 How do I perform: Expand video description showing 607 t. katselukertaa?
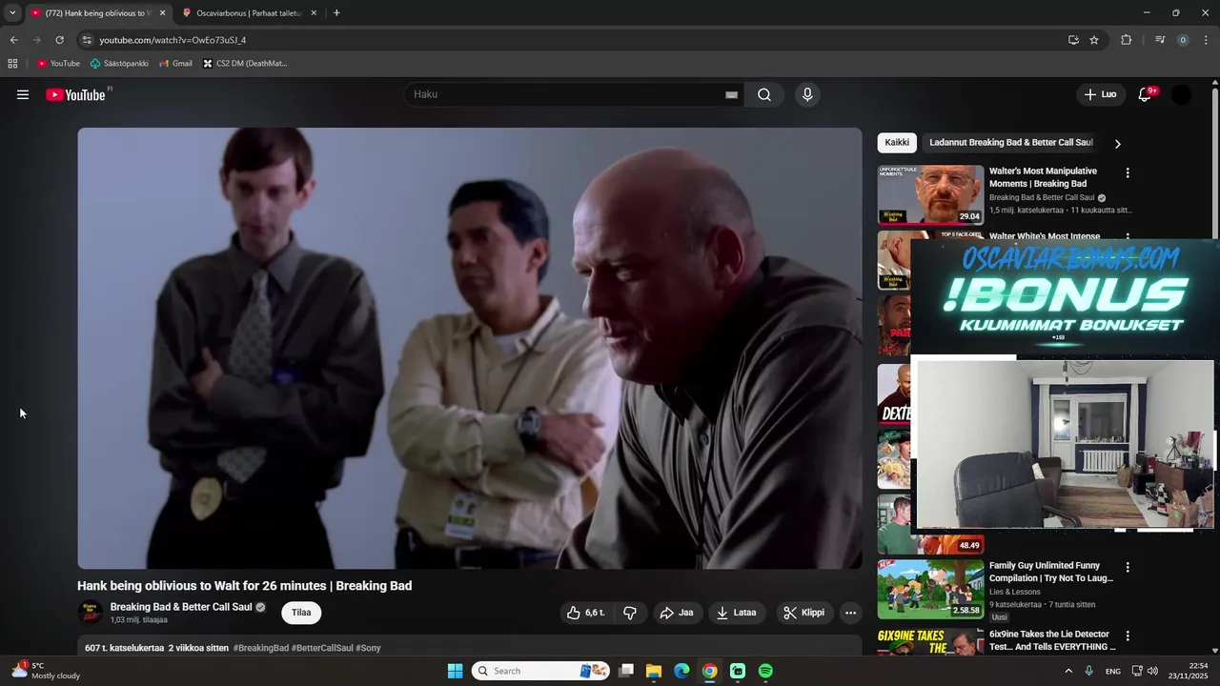469,647
